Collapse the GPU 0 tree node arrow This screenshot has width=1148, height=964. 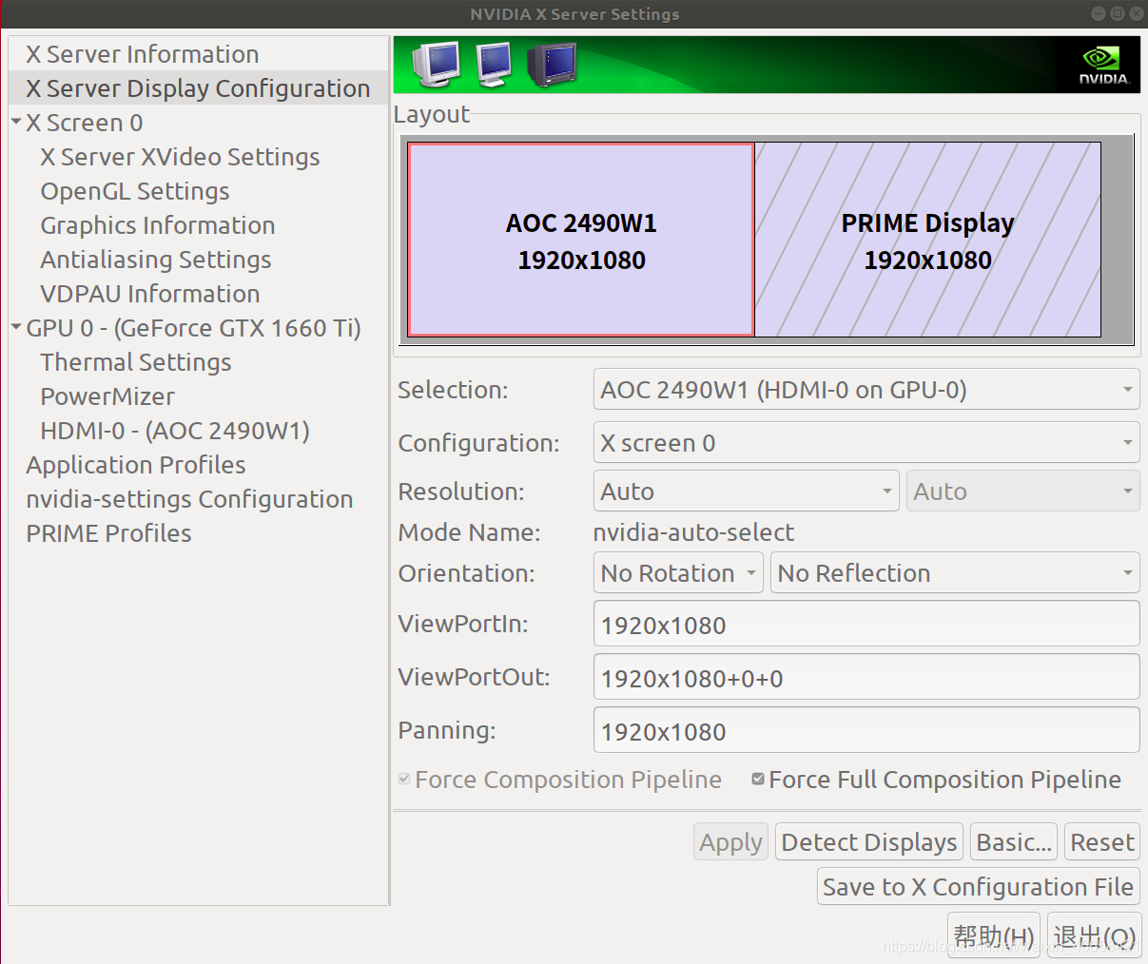(16, 327)
